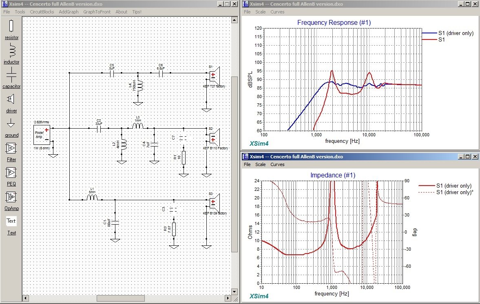Click the S3 KEF B139 driver symbol

point(215,203)
